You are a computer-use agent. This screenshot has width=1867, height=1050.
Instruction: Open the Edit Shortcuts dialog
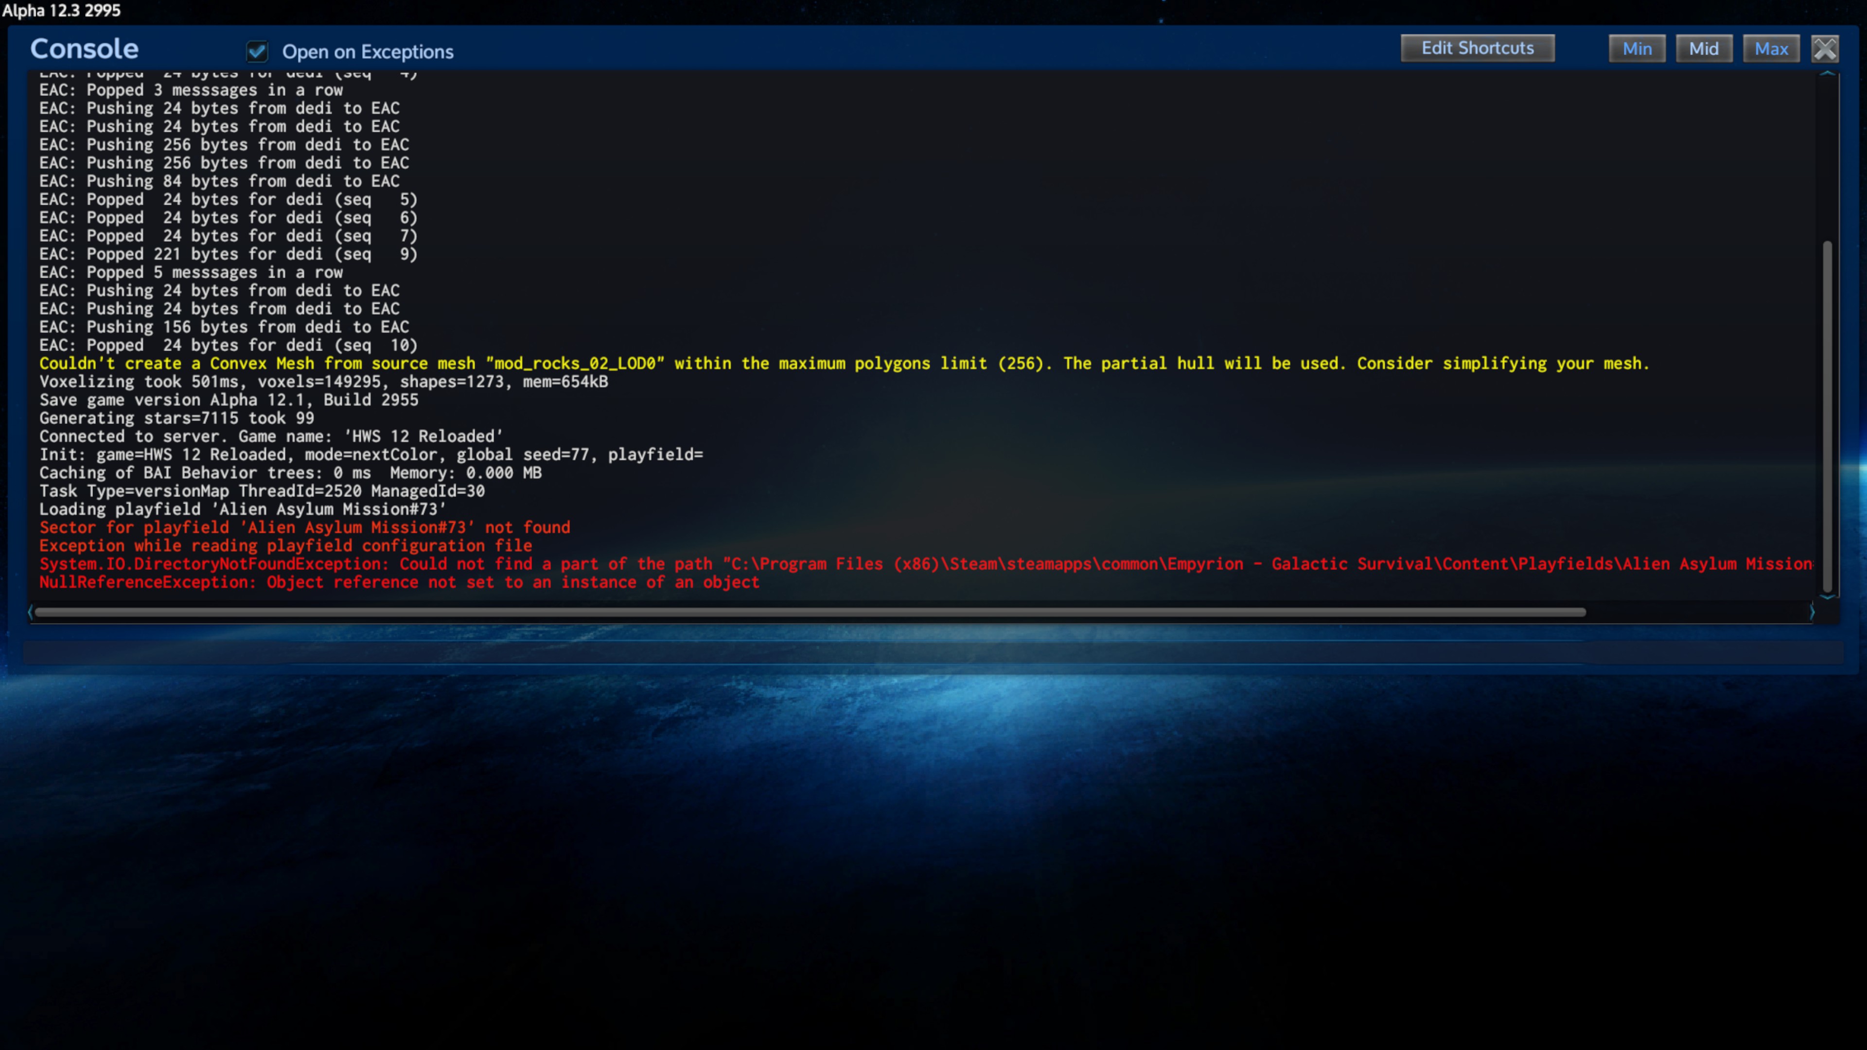point(1477,48)
